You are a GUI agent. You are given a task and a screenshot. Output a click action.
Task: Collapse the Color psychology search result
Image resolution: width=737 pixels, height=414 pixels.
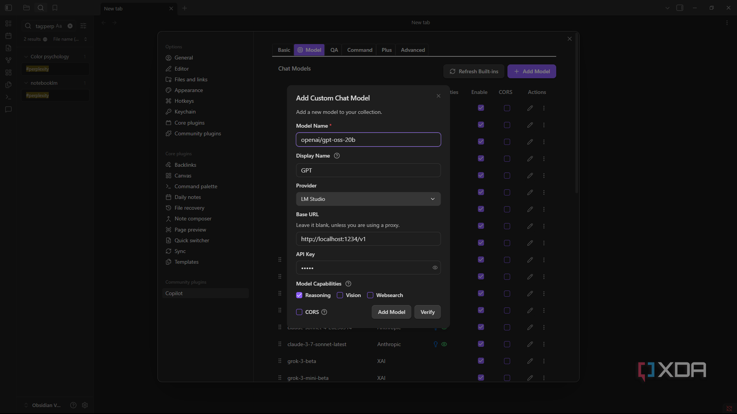[x=27, y=57]
